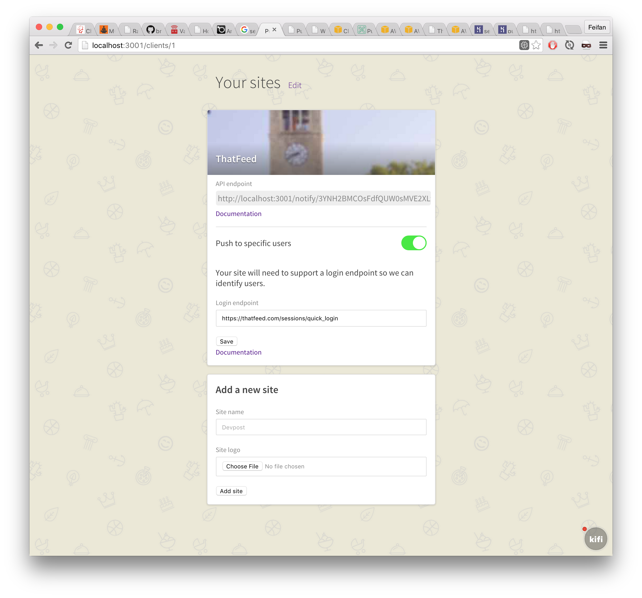642x598 pixels.
Task: Click the browser back arrow
Action: click(39, 45)
